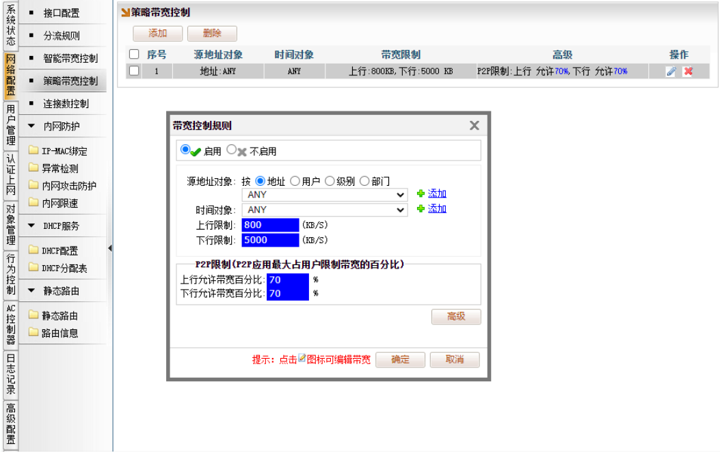Open the 源地址对象 ANY dropdown
The width and height of the screenshot is (720, 455).
click(325, 195)
